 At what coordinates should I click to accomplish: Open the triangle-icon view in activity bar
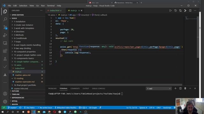[5, 75]
